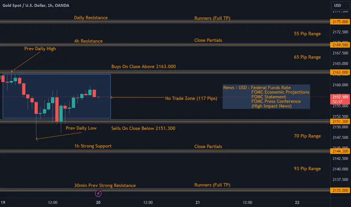The height and width of the screenshot is (207, 351).
Task: Click date 20 on the time axis
Action: (98, 202)
